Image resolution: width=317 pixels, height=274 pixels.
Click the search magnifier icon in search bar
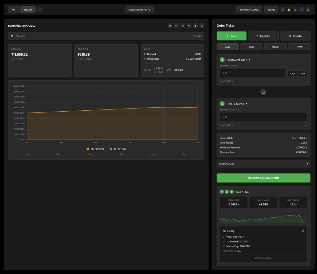(12, 36)
